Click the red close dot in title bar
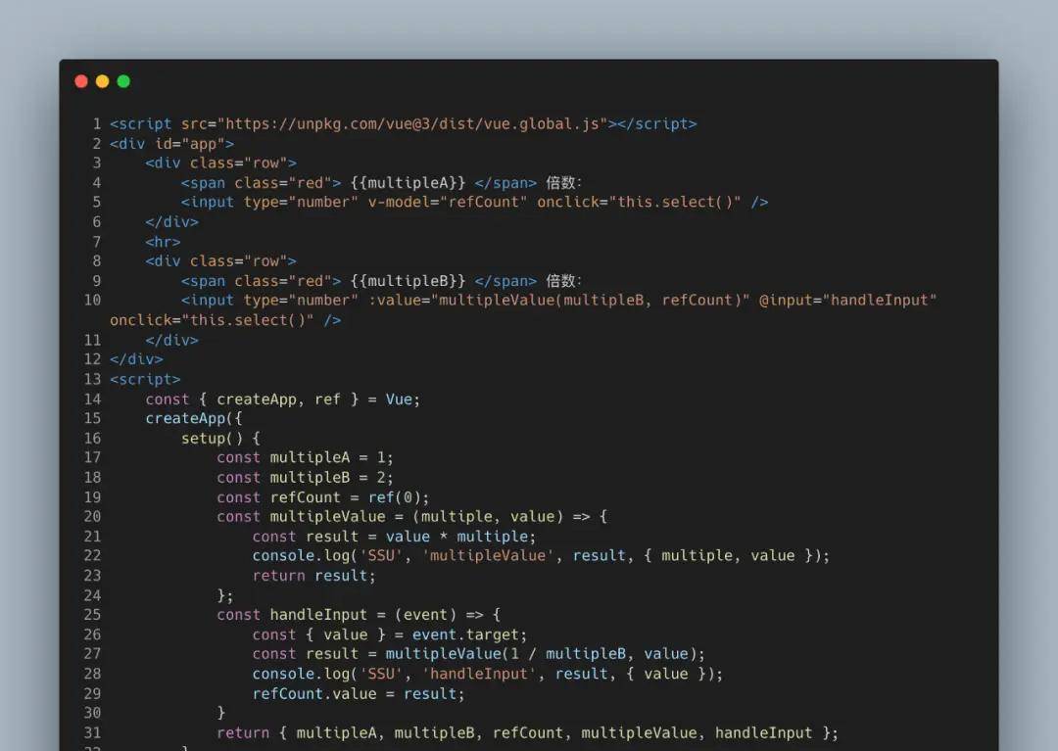 click(81, 81)
